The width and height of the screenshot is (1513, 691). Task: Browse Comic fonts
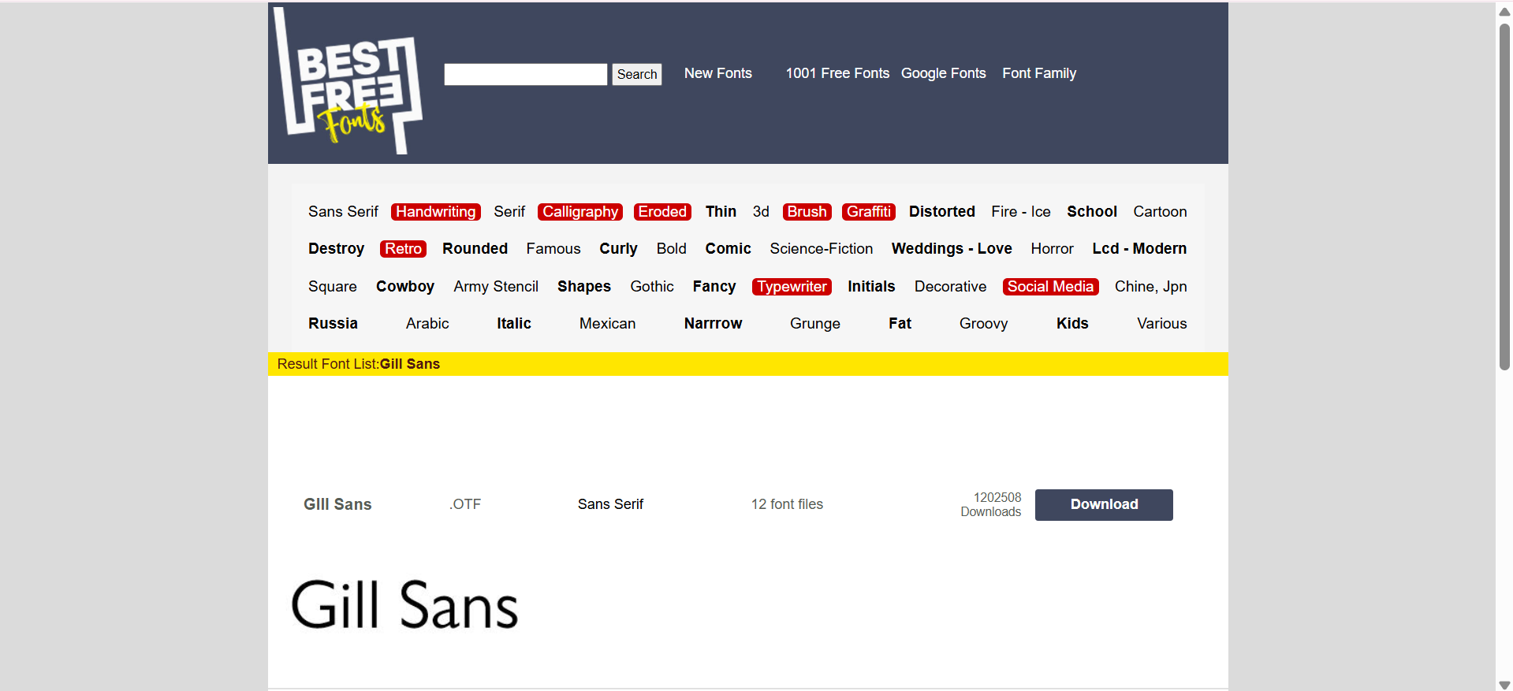click(x=728, y=249)
